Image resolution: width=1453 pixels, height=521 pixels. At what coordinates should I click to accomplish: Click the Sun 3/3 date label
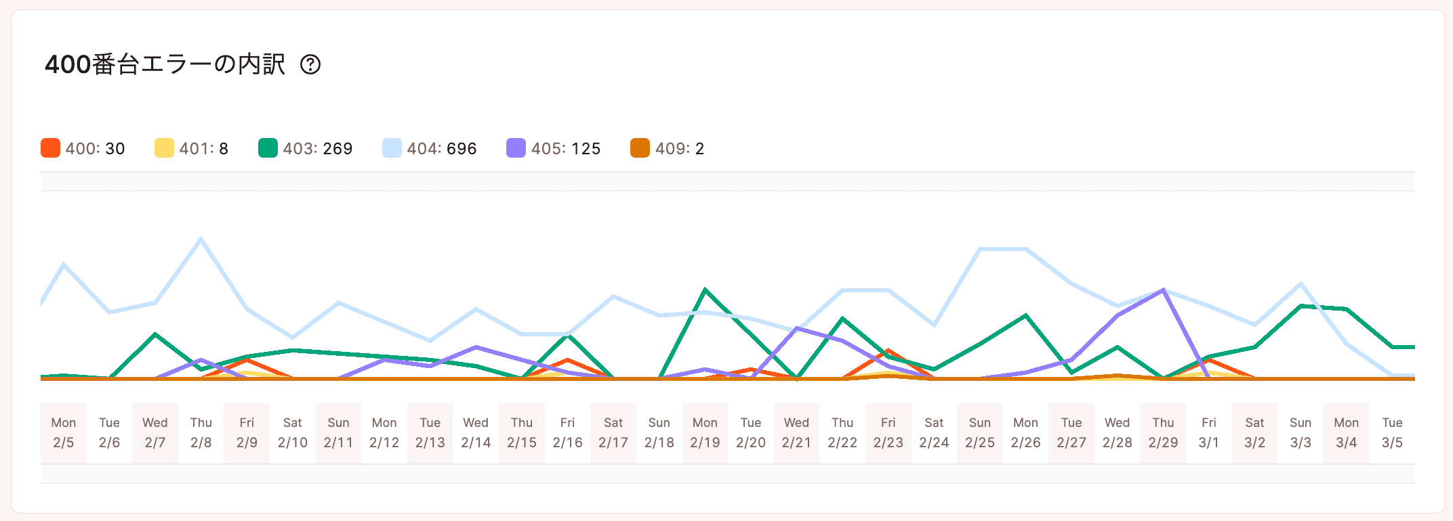click(x=1301, y=432)
